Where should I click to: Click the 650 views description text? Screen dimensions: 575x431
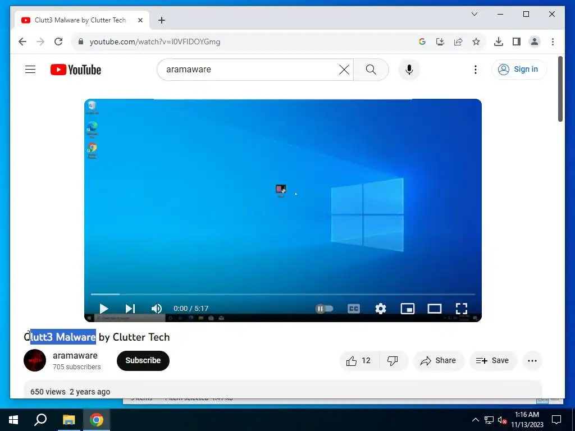point(70,392)
